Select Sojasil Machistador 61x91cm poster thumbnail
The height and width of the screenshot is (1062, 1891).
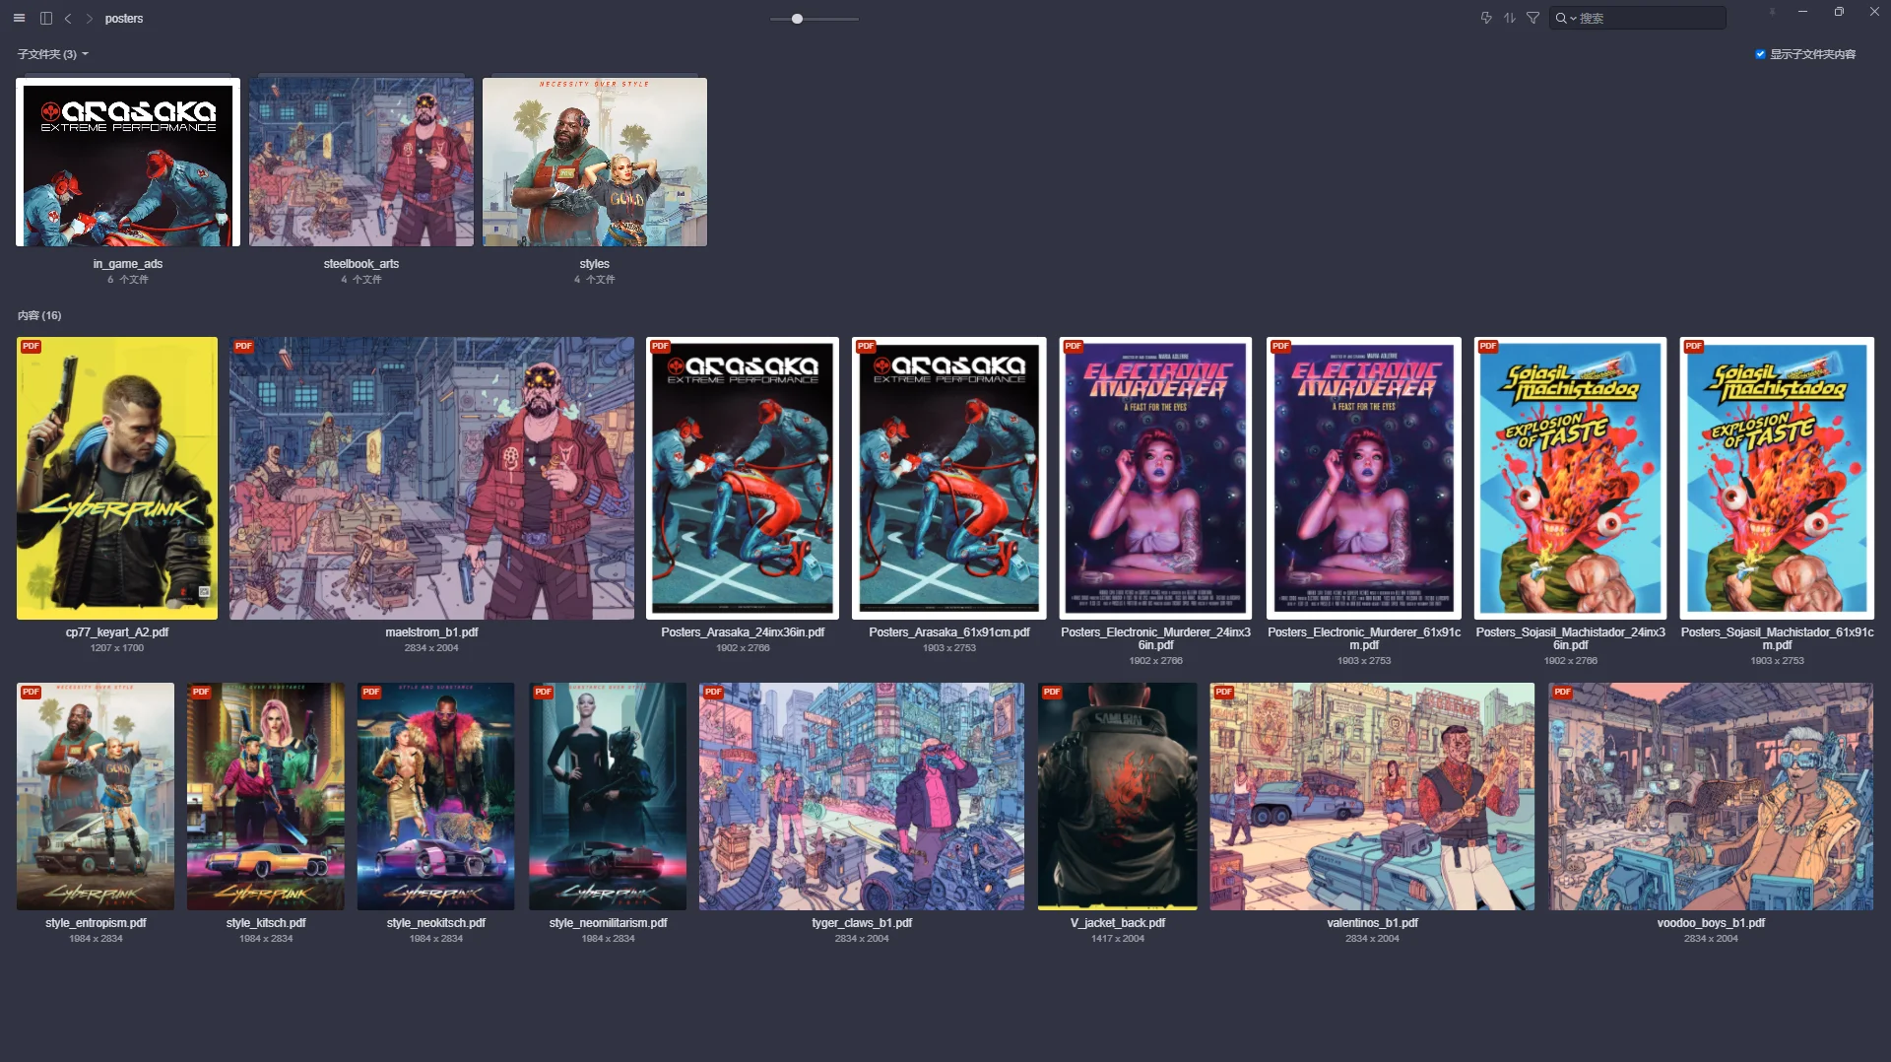coord(1778,478)
